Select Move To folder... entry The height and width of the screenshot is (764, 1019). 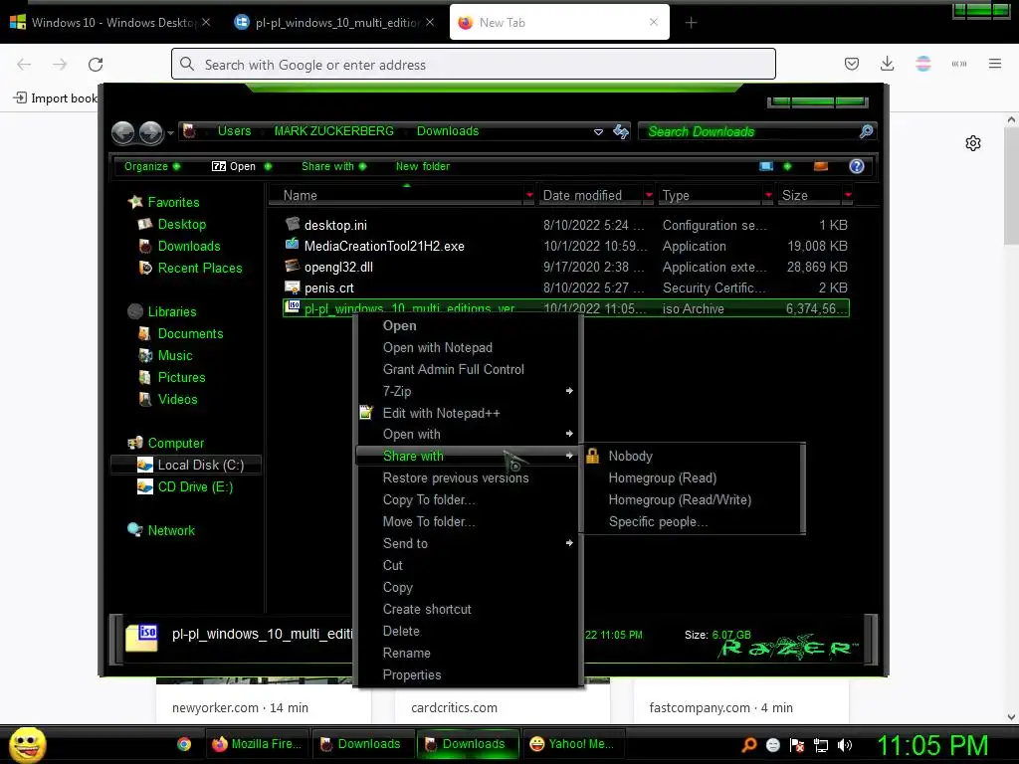pyautogui.click(x=467, y=521)
